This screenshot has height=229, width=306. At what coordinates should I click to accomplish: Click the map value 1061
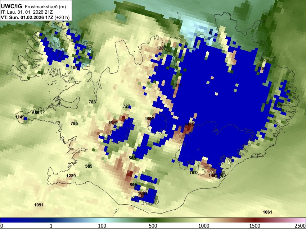click(267, 212)
